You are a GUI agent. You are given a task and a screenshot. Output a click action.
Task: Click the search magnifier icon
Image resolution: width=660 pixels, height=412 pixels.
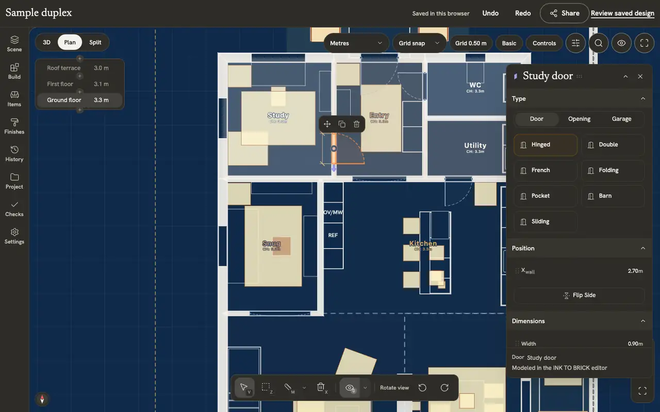pyautogui.click(x=599, y=43)
